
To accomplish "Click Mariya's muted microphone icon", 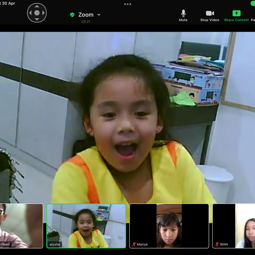I will [x=134, y=244].
